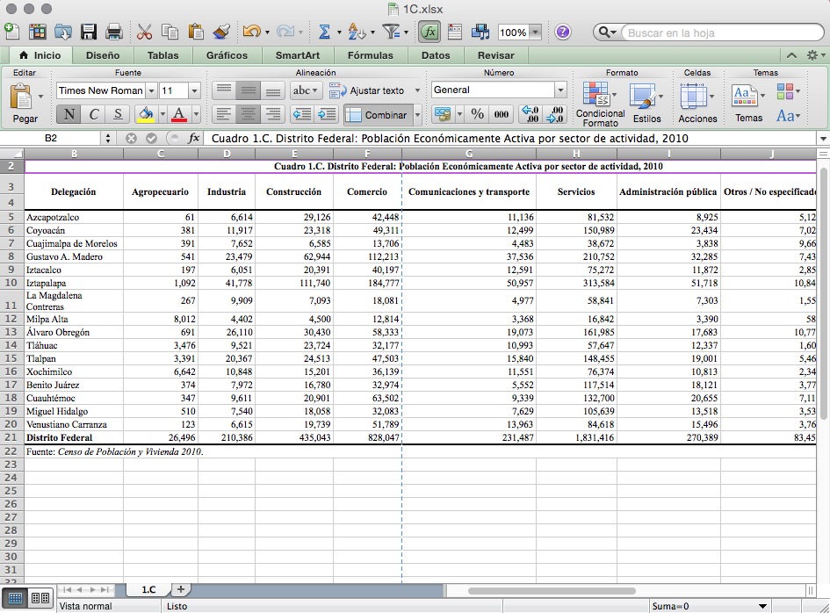Image resolution: width=830 pixels, height=613 pixels.
Task: Collapse the ribbon with up chevron
Action: (791, 55)
